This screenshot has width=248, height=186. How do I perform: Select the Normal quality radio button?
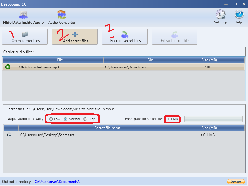[x=66, y=119]
